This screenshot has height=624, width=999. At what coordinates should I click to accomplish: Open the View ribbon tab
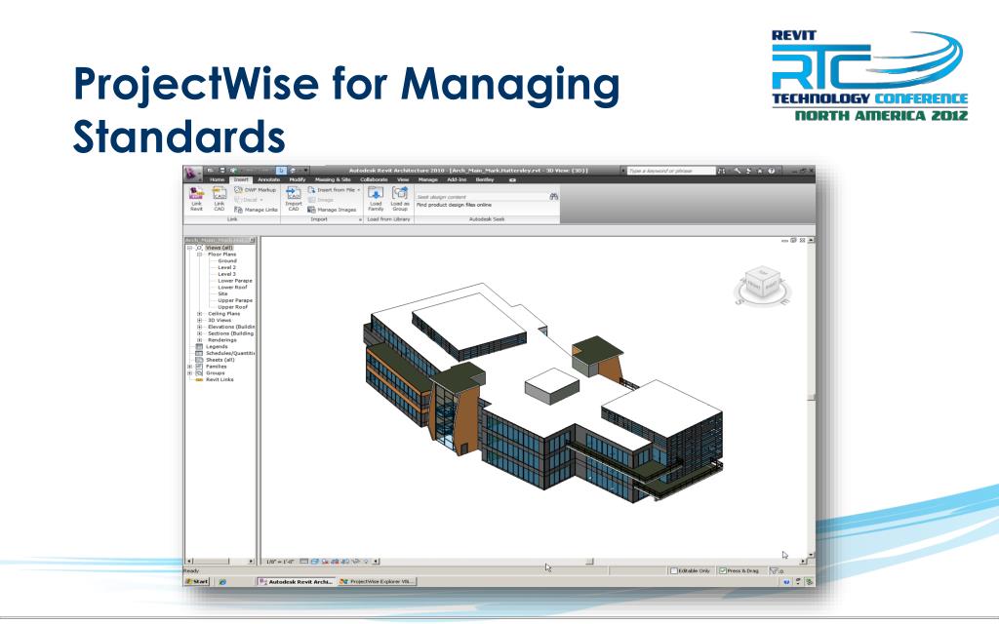(x=403, y=180)
